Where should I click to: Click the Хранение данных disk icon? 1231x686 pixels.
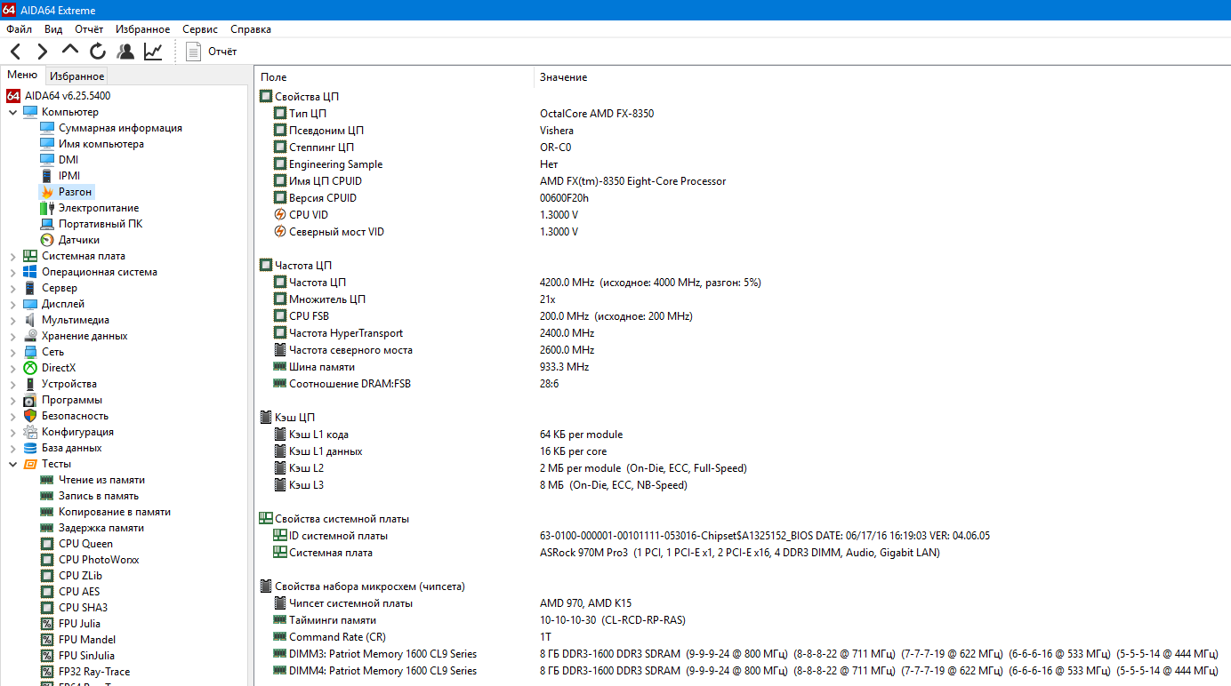pyautogui.click(x=30, y=336)
